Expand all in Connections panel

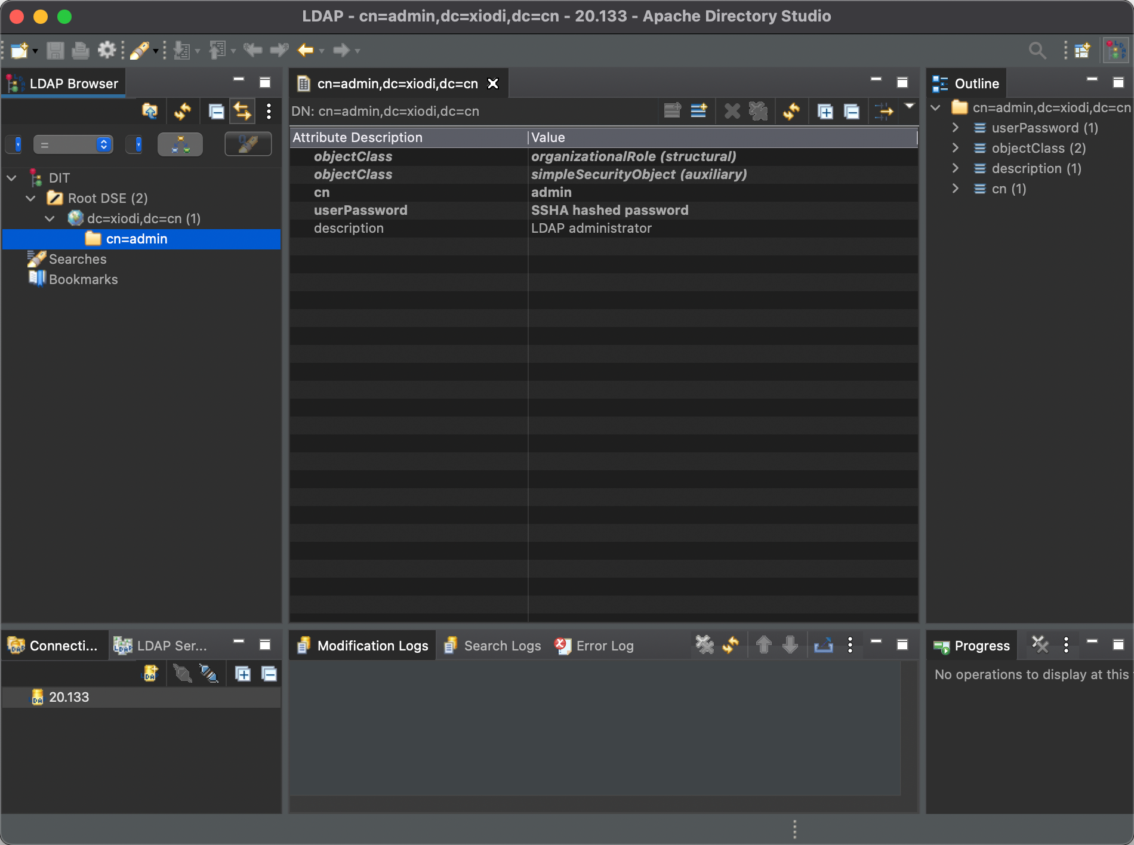coord(243,674)
